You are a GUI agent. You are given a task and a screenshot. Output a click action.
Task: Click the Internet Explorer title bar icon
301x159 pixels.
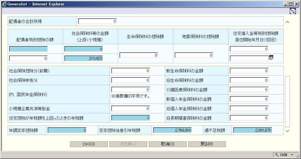pyautogui.click(x=4, y=4)
